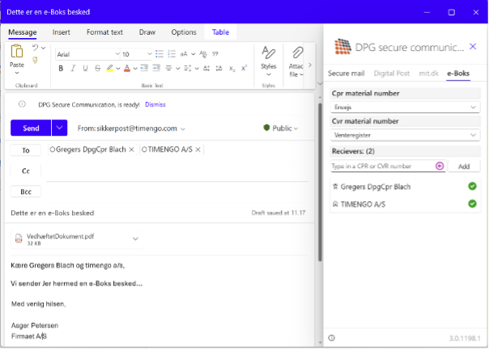
Task: Select the Format Painter icon
Action: tap(35, 60)
